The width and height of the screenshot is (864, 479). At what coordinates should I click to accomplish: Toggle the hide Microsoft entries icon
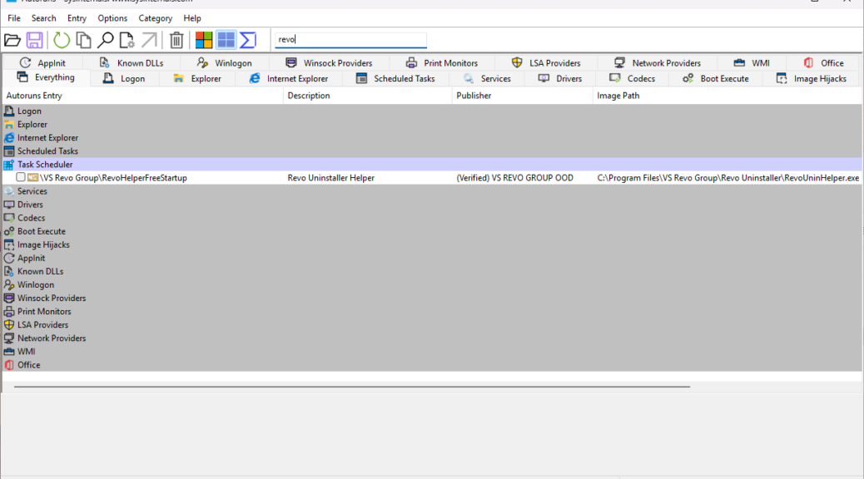(x=204, y=40)
